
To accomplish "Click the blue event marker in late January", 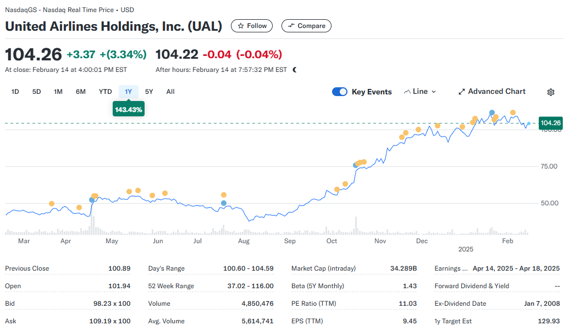I will point(491,113).
